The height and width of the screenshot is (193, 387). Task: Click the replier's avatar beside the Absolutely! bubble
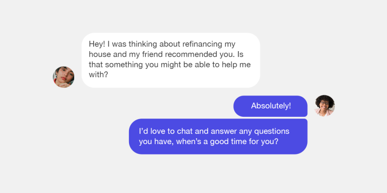(325, 106)
